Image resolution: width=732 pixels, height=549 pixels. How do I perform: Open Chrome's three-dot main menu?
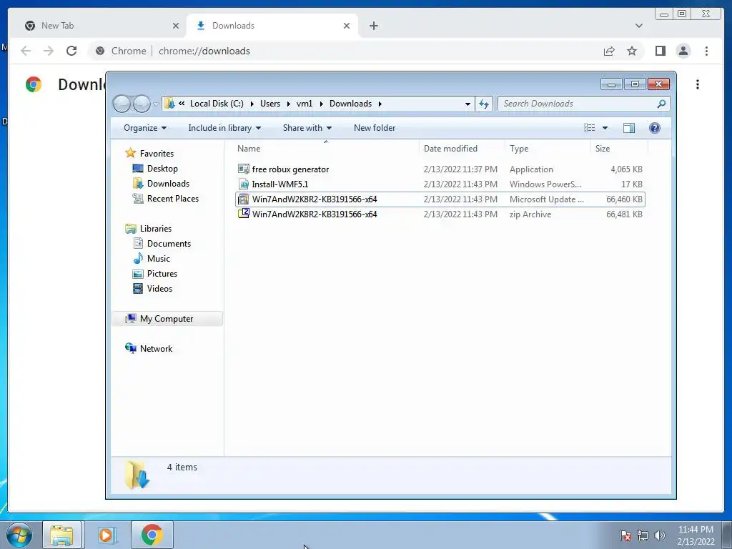tap(706, 51)
